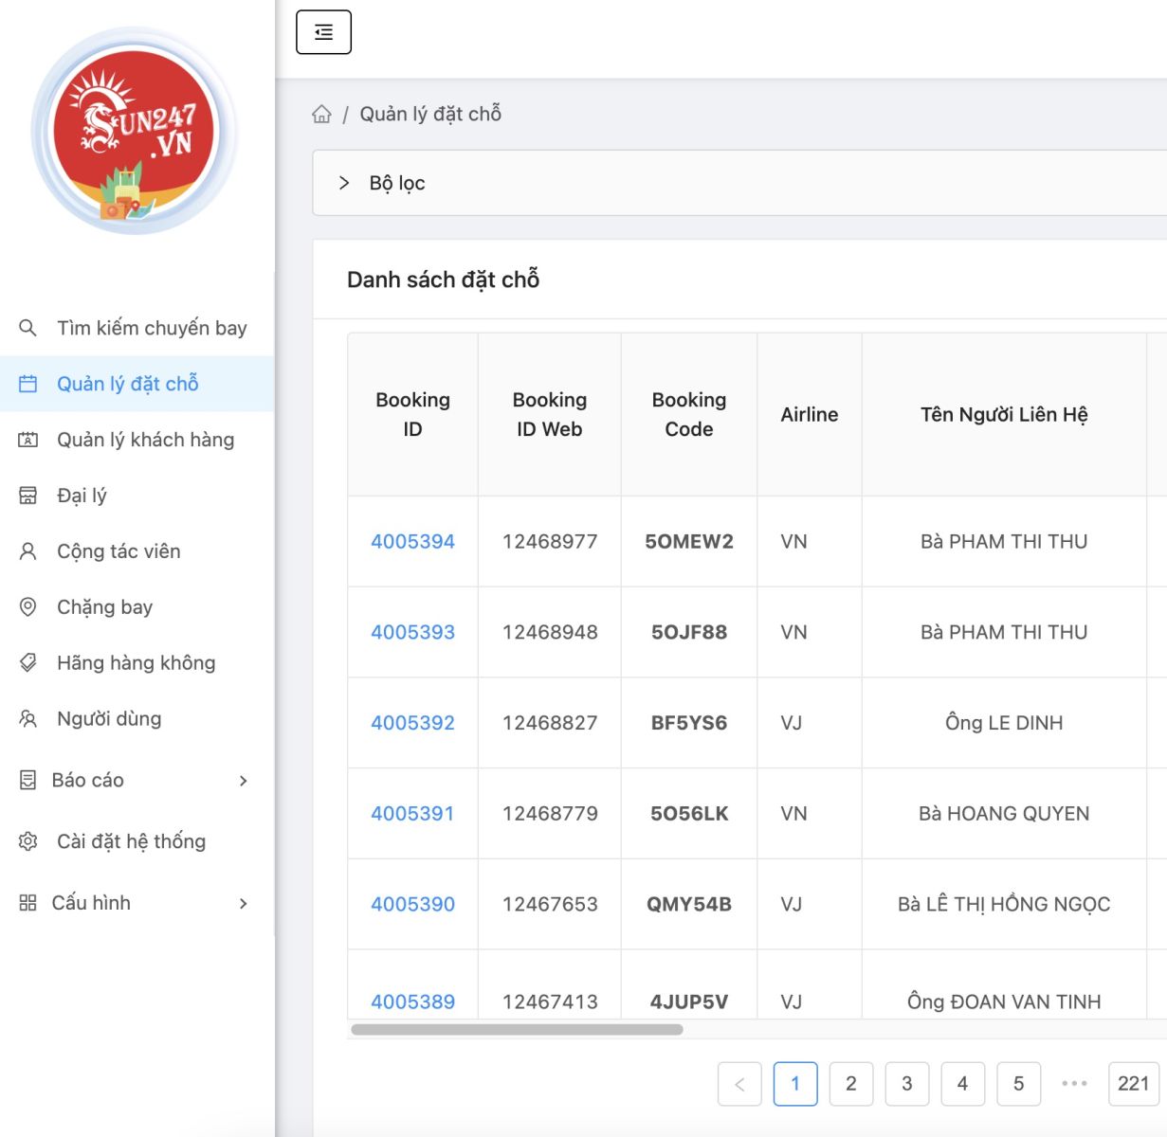Open Quản lý khách hàng menu
Screen dimensions: 1167x1137
coord(145,440)
